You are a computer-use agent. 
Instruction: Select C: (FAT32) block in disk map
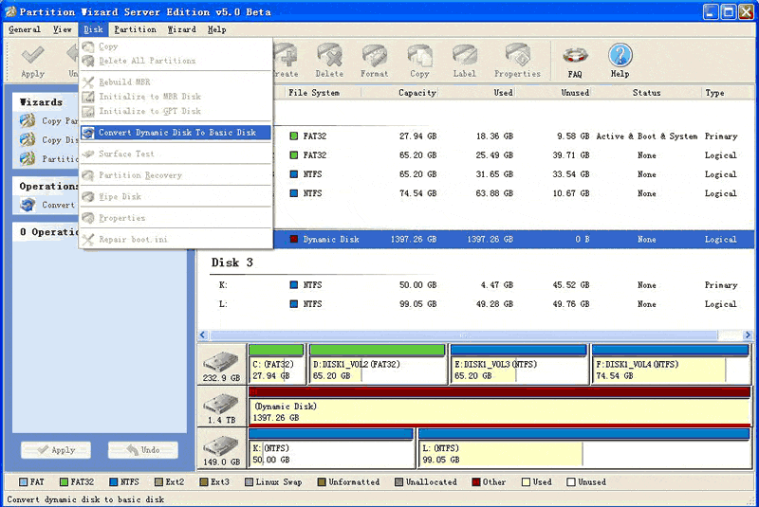coord(277,365)
